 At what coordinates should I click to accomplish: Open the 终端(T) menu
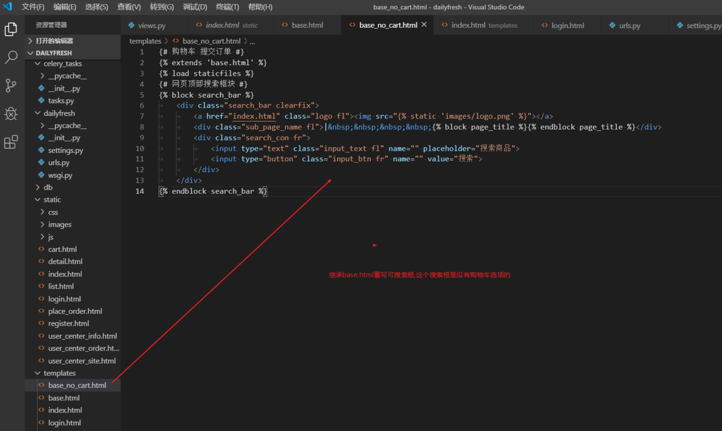(x=228, y=7)
